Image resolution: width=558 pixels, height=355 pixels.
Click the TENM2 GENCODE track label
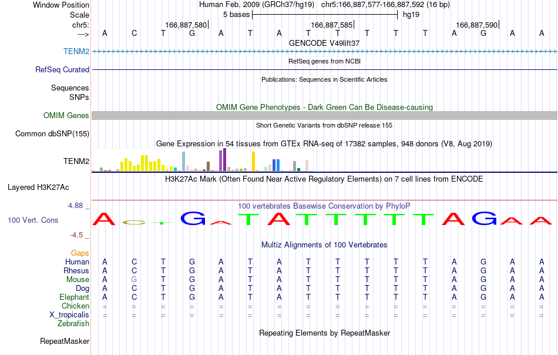(76, 51)
